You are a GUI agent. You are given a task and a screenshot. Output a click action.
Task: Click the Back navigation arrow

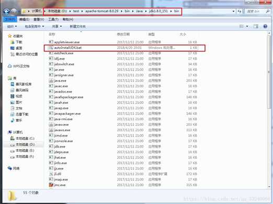click(6, 12)
